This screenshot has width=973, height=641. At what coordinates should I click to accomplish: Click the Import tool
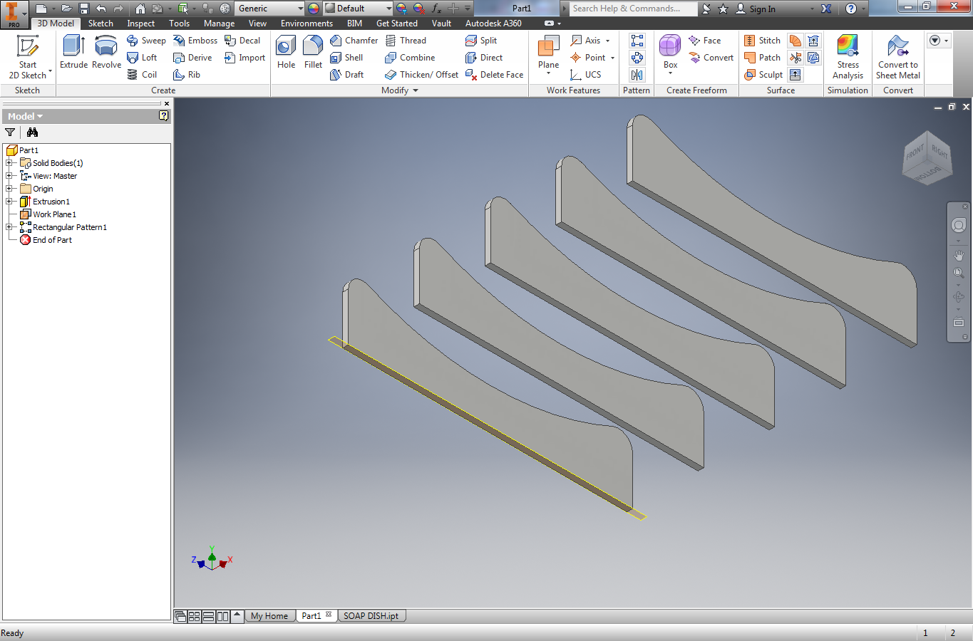tap(244, 58)
